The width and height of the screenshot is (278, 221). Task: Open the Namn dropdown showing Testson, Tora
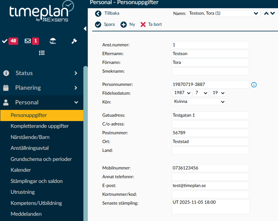224,13
